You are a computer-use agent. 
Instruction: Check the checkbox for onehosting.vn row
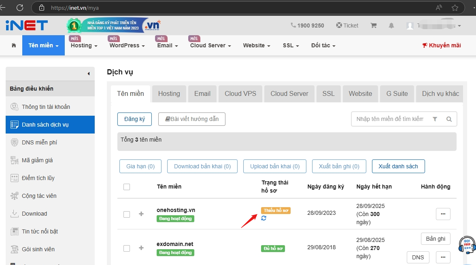127,214
